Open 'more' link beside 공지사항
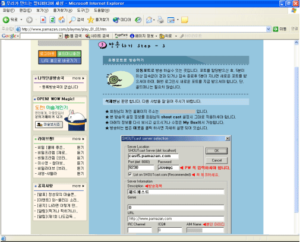The width and height of the screenshot is (300, 242). coord(78,186)
